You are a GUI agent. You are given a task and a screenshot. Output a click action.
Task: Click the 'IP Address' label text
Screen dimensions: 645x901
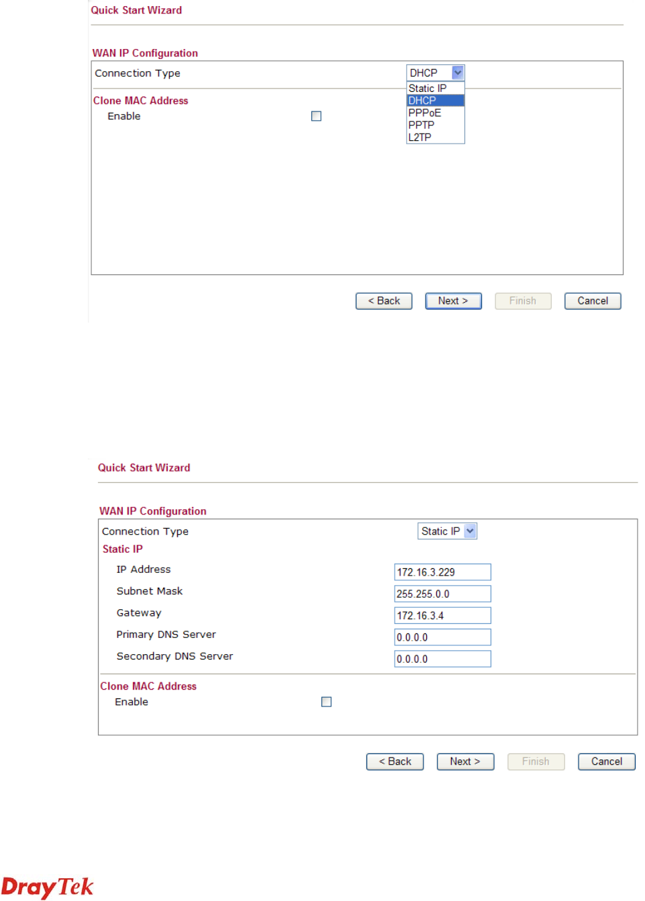click(x=143, y=569)
